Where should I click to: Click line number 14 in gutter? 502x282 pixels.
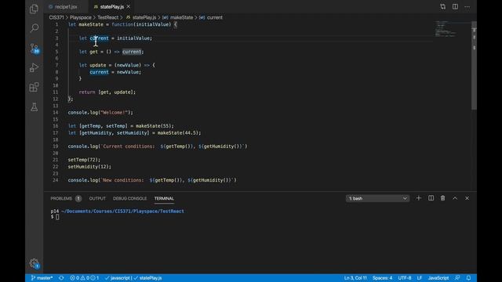pyautogui.click(x=56, y=113)
